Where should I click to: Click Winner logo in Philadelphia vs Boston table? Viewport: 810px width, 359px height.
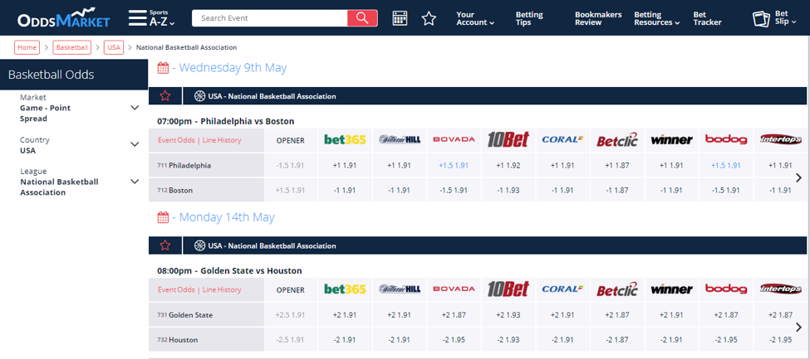(x=672, y=139)
